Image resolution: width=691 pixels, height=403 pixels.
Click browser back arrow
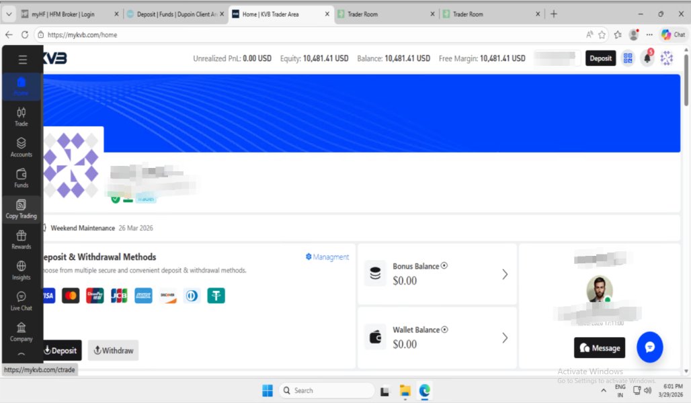(x=9, y=34)
